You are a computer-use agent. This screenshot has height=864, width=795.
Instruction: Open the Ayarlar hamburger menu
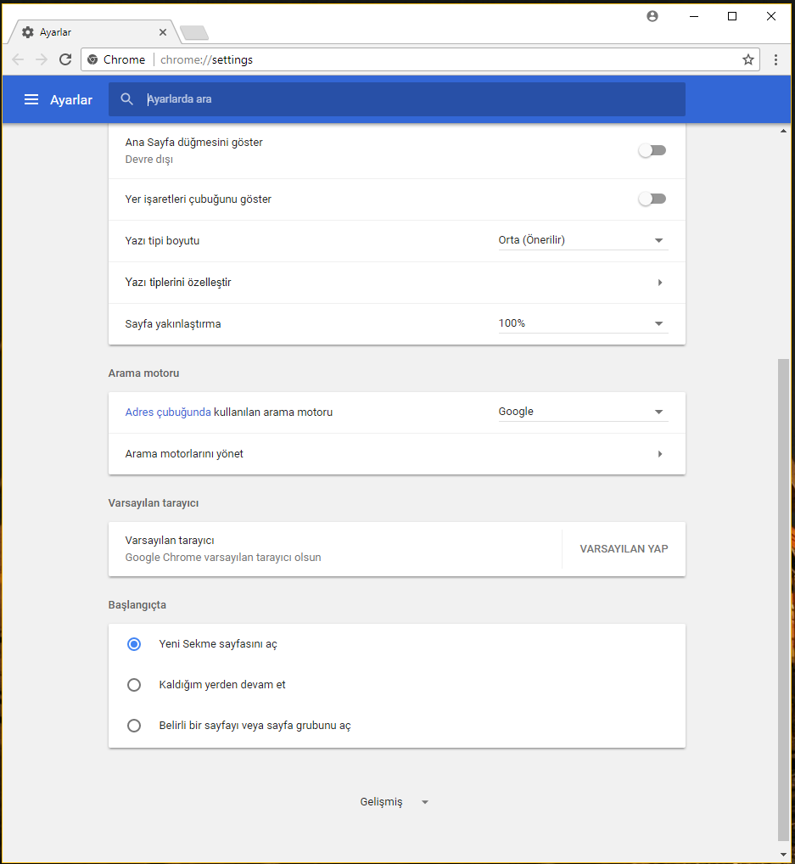pyautogui.click(x=31, y=99)
